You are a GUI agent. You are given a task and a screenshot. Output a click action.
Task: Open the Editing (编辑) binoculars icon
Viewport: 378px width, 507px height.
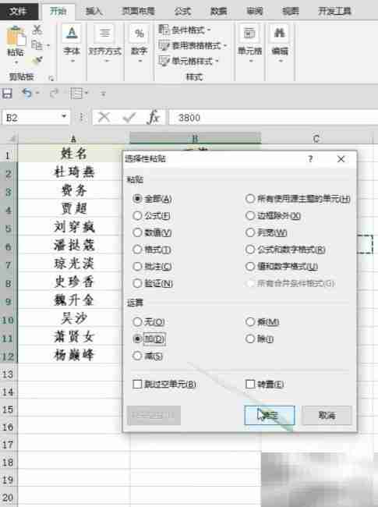click(280, 33)
